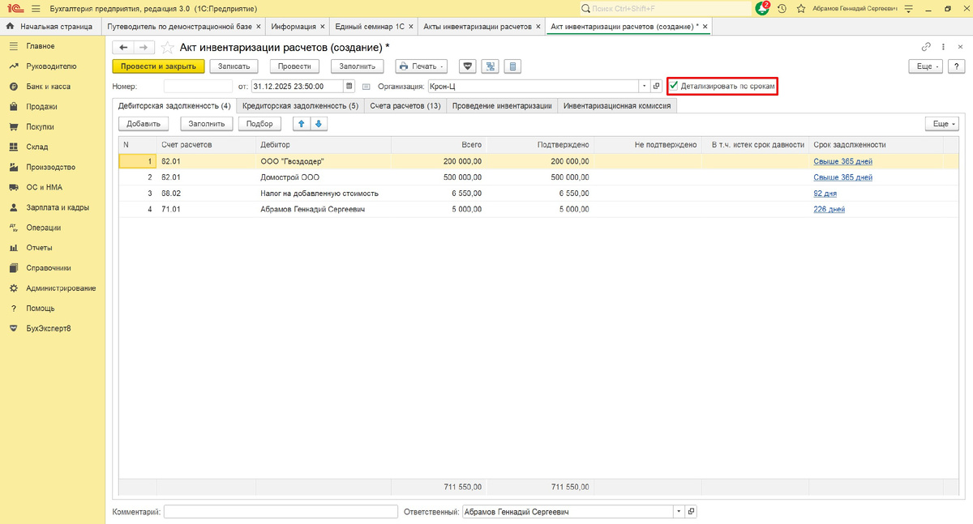This screenshot has height=524, width=973.
Task: Open the Организация field's linked item icon
Action: [x=658, y=86]
